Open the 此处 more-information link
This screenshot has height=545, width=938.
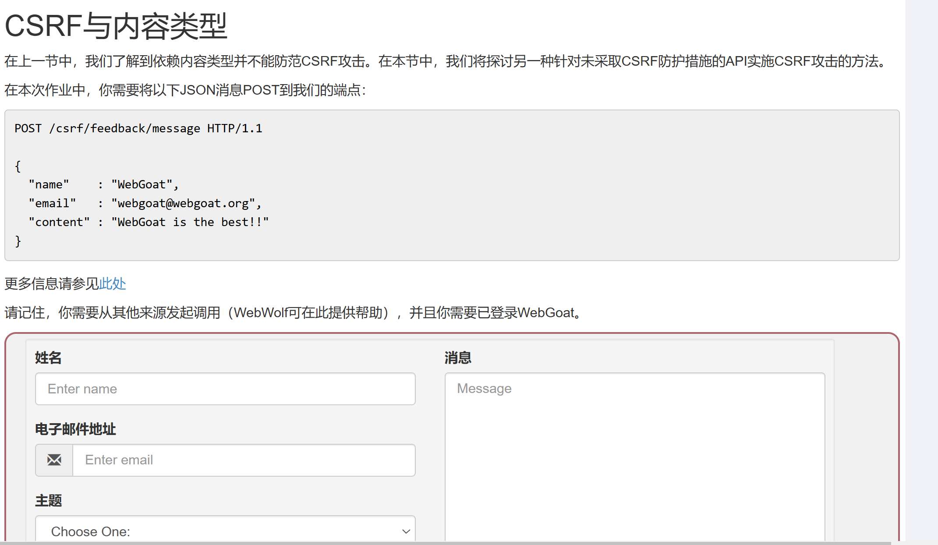tap(112, 284)
